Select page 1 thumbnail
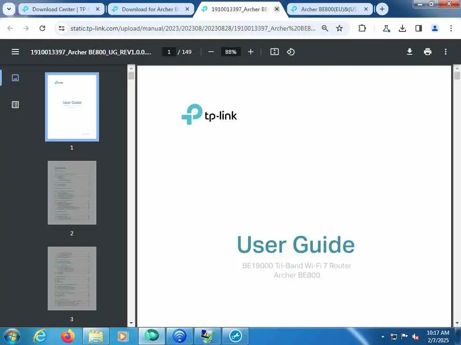The image size is (461, 345). [72, 107]
